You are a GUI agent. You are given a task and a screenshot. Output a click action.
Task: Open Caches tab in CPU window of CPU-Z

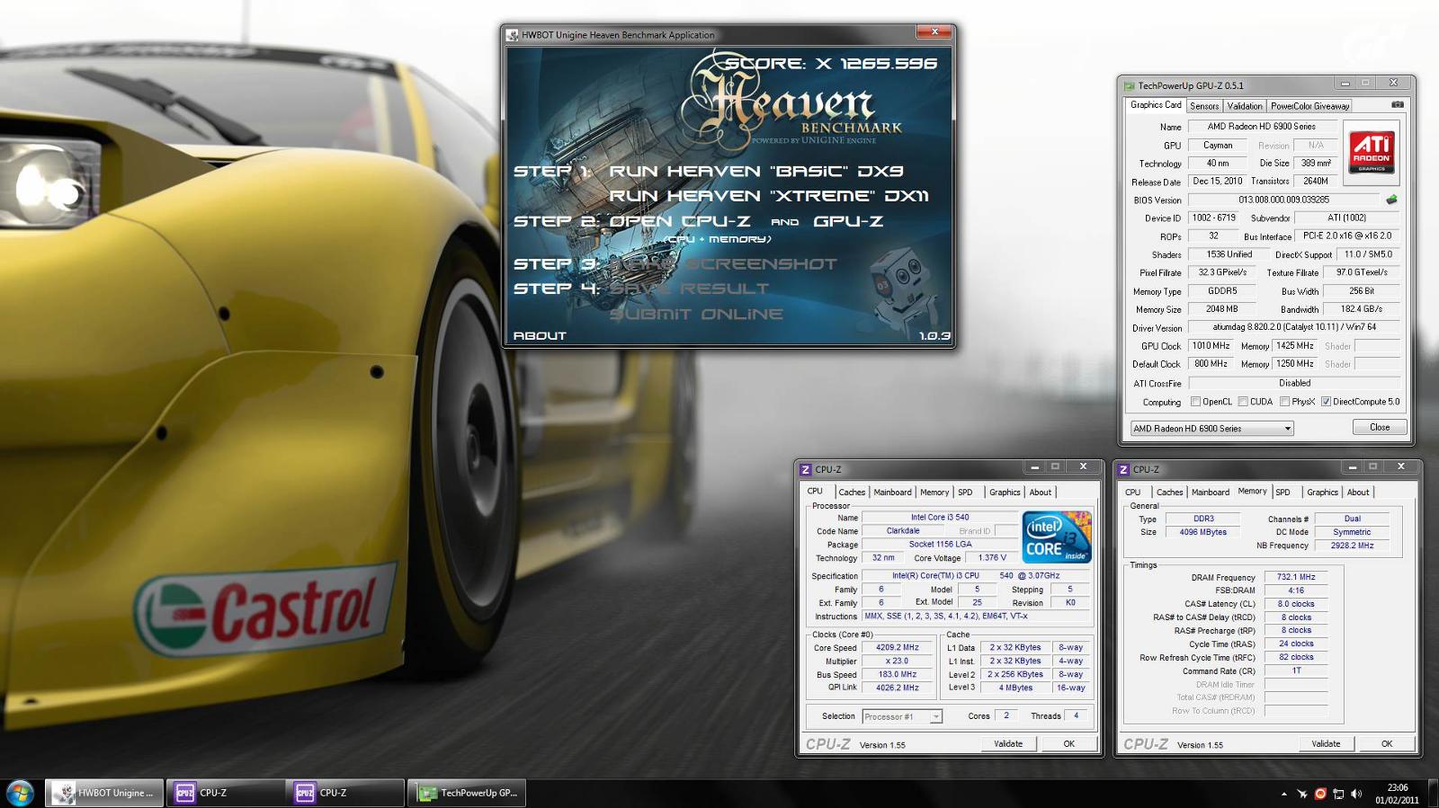[x=852, y=493]
